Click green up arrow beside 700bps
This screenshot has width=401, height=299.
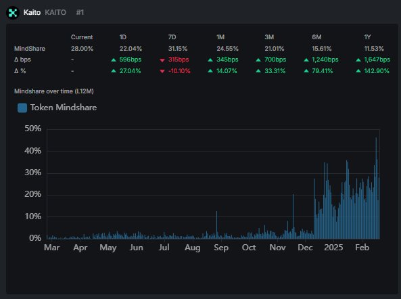click(x=258, y=60)
